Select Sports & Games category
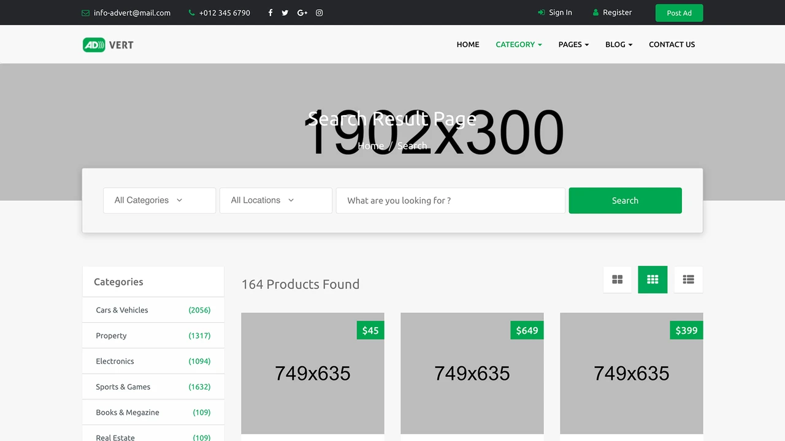 (123, 387)
